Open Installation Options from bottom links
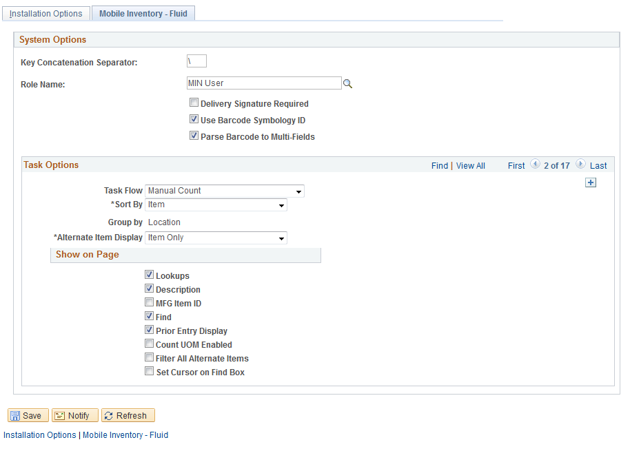Image resolution: width=630 pixels, height=451 pixels. [x=39, y=434]
